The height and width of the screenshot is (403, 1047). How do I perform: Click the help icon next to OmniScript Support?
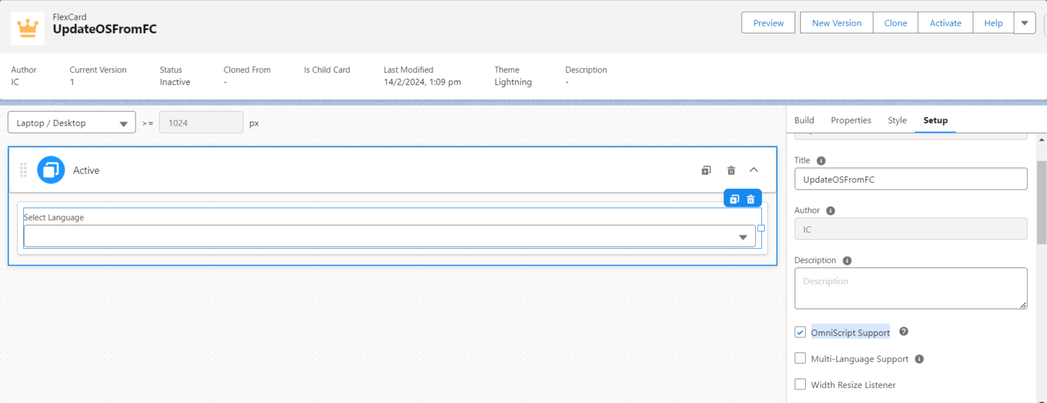coord(903,331)
